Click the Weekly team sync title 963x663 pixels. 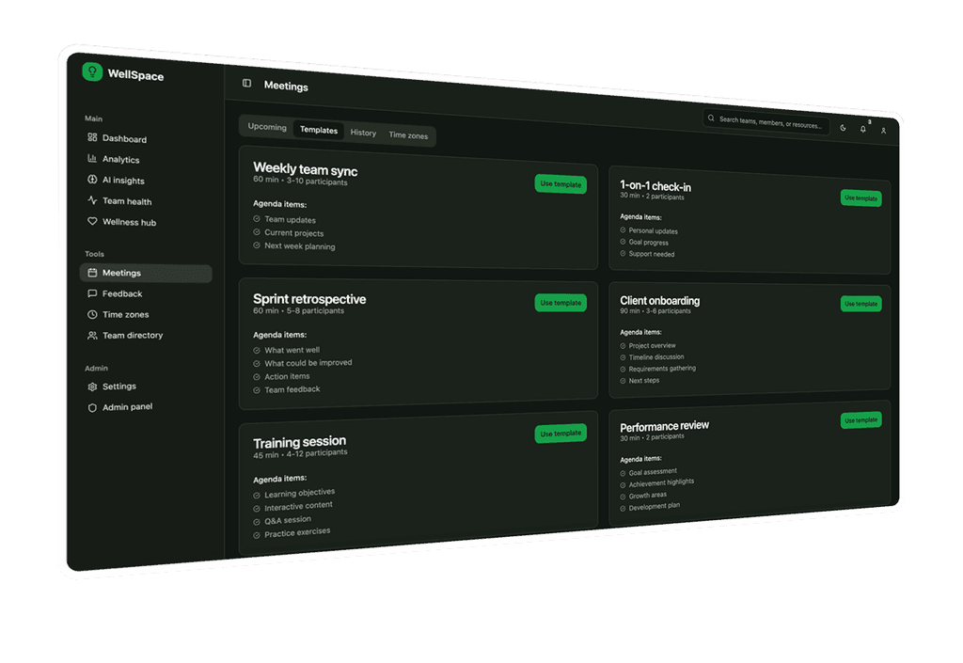coord(306,169)
